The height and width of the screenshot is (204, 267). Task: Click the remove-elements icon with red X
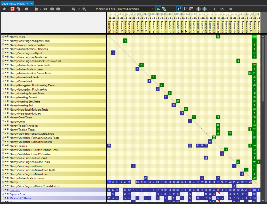point(18,9)
